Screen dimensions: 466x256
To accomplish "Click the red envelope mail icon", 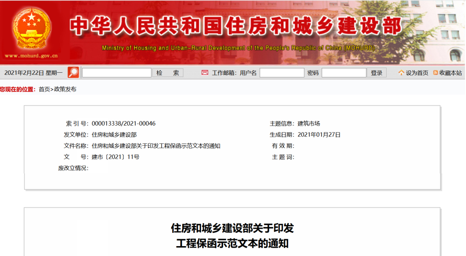I will [x=205, y=73].
